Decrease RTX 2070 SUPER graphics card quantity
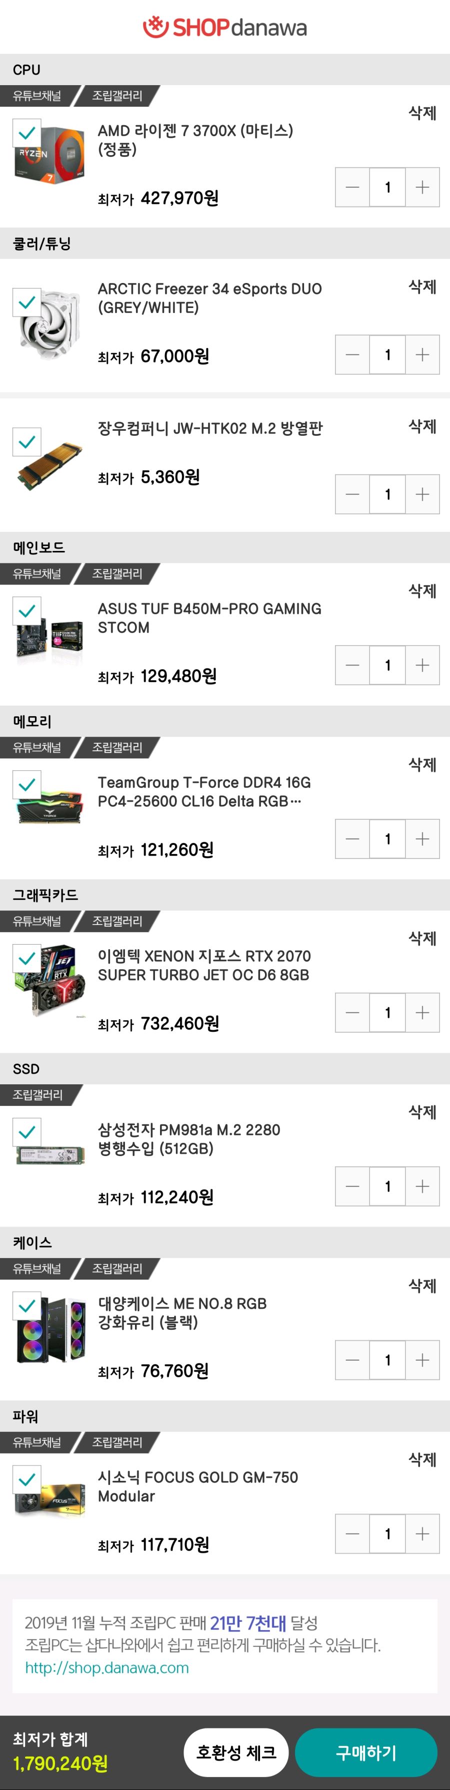Screen dimensions: 450x1790 point(352,1013)
